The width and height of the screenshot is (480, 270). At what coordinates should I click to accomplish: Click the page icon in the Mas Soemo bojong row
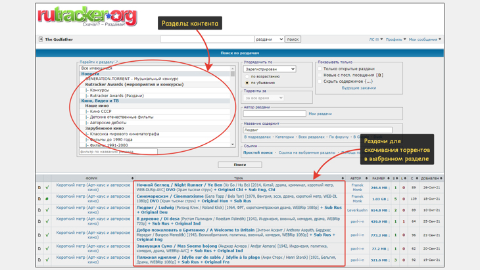click(x=39, y=248)
